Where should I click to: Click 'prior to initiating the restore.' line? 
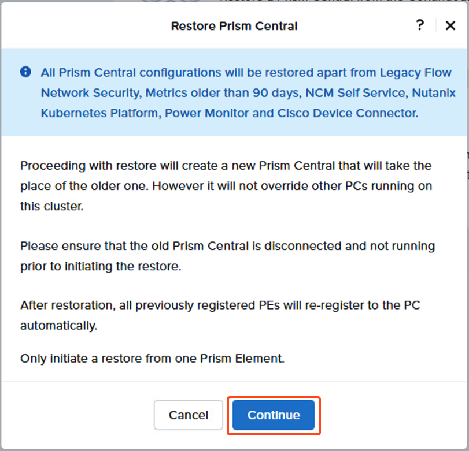(101, 266)
